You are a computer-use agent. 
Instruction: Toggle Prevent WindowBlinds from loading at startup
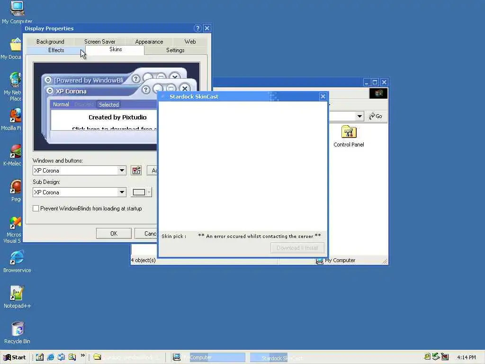pyautogui.click(x=36, y=209)
